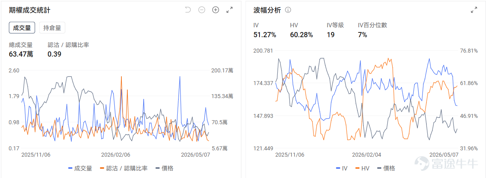The image size is (486, 178).
Task: Toggle the HV legend series
Action: 362,169
